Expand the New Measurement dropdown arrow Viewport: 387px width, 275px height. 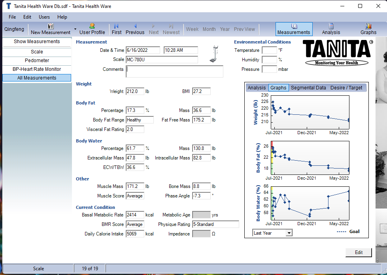(75, 29)
